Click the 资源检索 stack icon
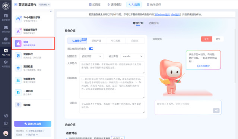The width and height of the screenshot is (238, 139). [18, 68]
